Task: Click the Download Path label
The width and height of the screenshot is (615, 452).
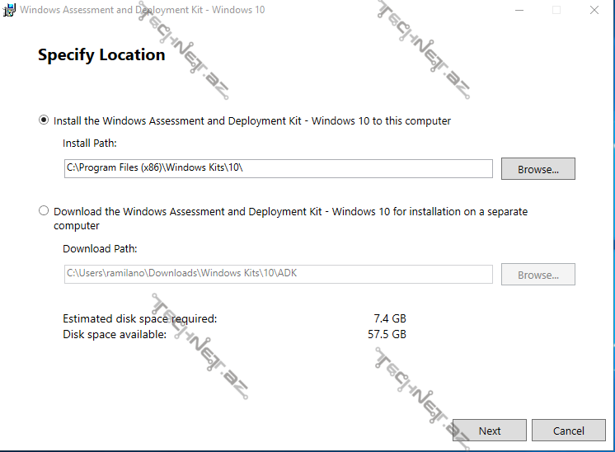Action: pyautogui.click(x=100, y=248)
